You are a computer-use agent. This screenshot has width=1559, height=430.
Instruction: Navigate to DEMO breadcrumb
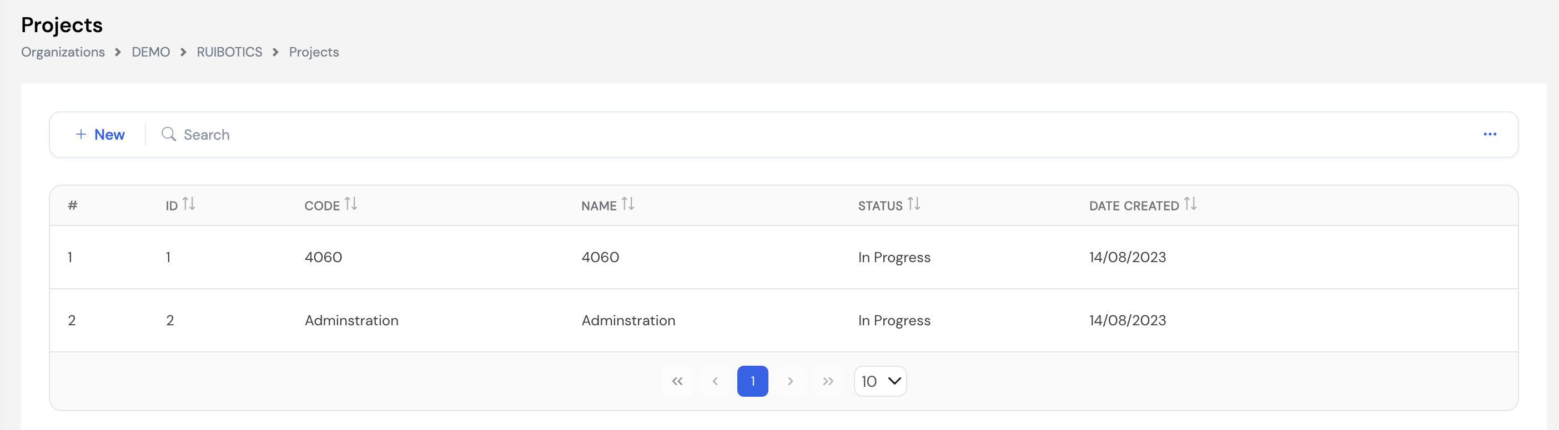(150, 52)
